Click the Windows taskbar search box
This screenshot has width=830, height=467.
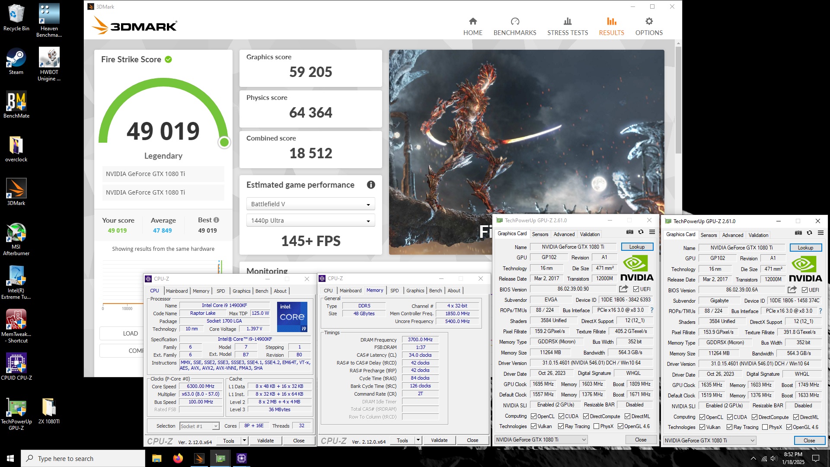tap(83, 458)
